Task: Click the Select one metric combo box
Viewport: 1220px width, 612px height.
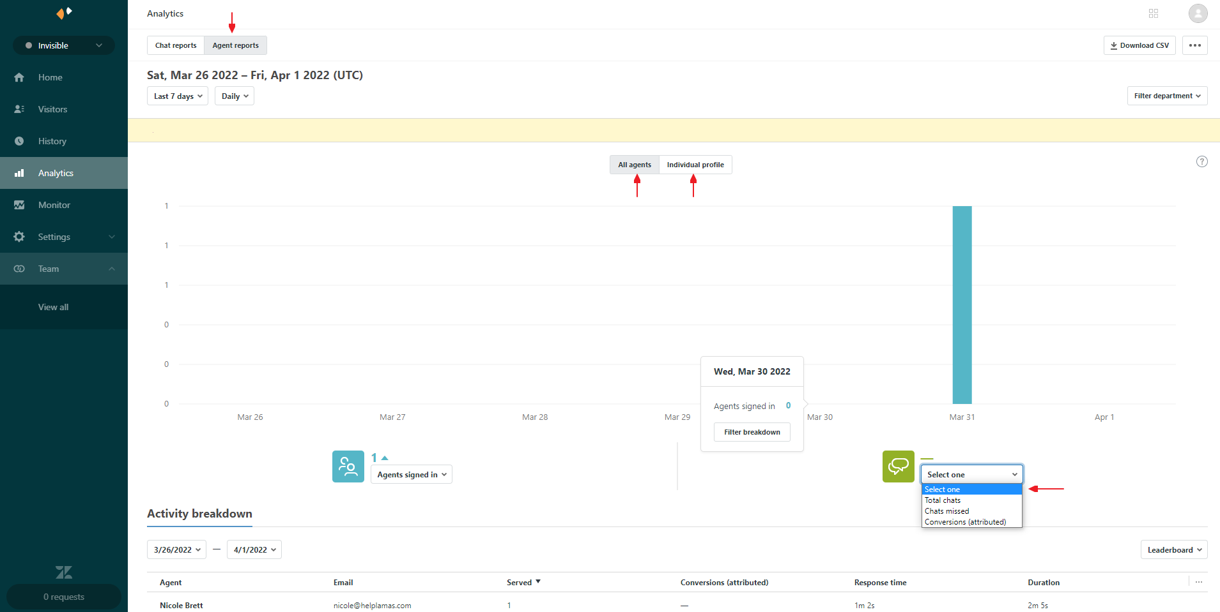Action: (x=972, y=474)
